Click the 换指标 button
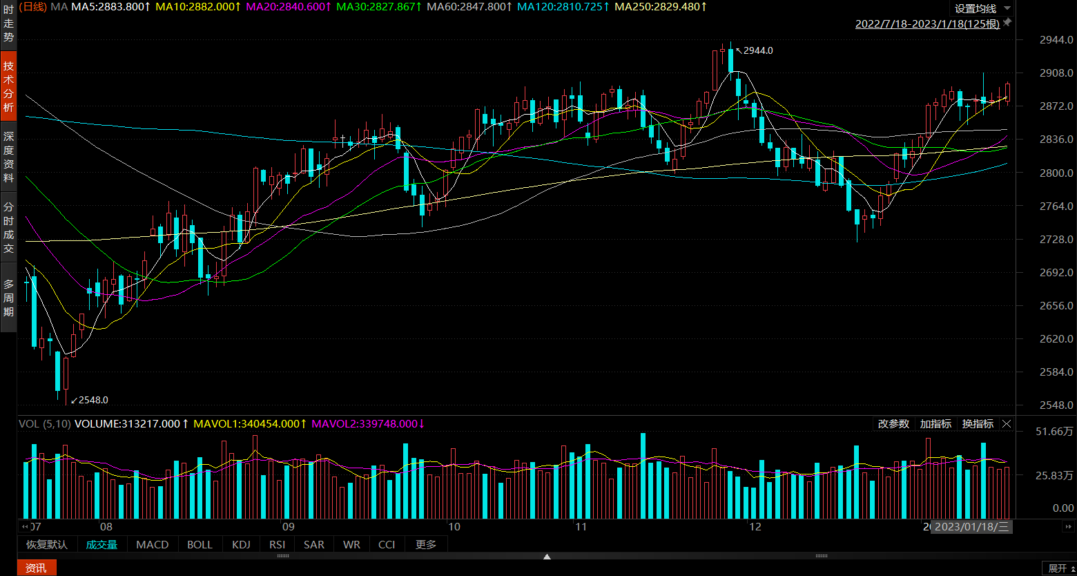The height and width of the screenshot is (576, 1077). [978, 424]
